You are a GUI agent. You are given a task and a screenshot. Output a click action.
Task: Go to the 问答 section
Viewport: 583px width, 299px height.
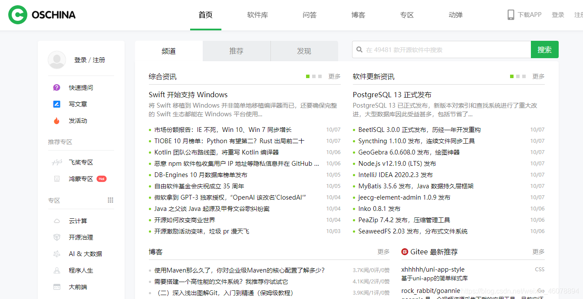310,15
